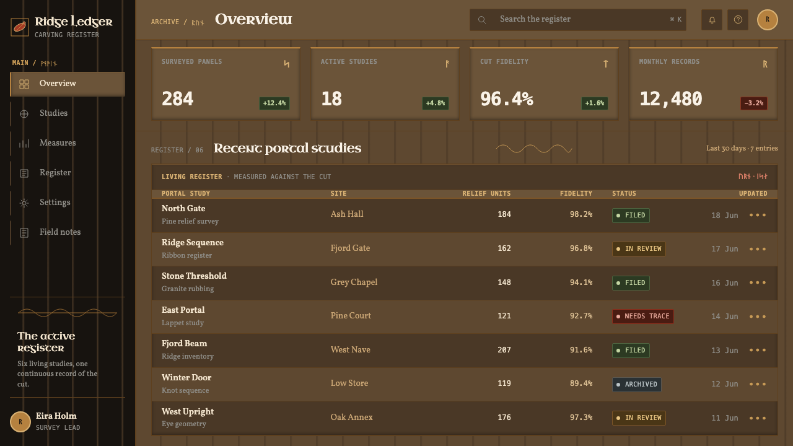
Task: Open row actions for East Portal
Action: (x=758, y=317)
